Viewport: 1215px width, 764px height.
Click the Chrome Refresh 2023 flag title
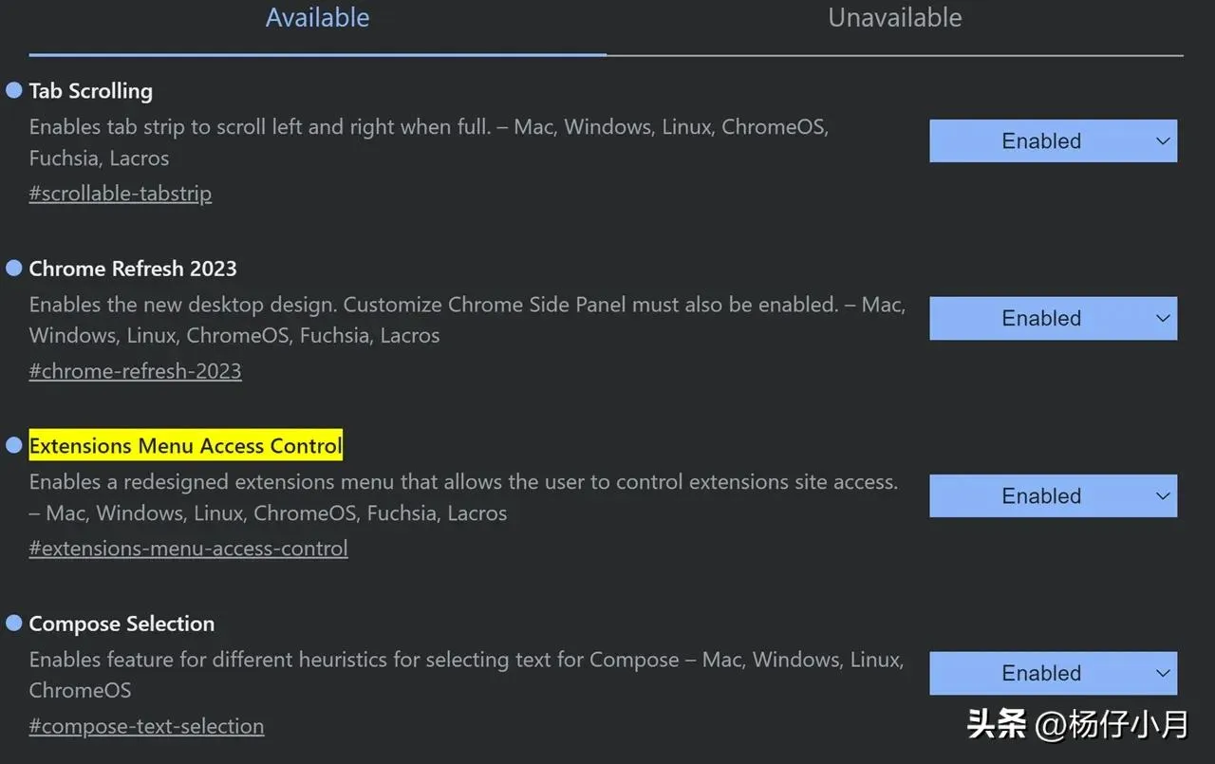coord(133,269)
